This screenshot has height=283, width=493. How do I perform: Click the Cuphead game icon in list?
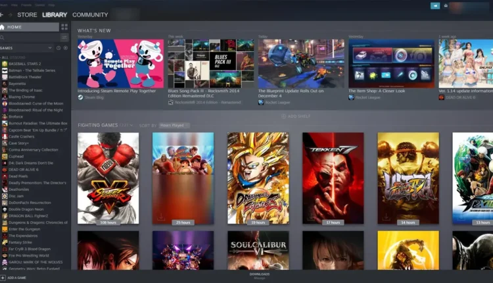pyautogui.click(x=5, y=156)
